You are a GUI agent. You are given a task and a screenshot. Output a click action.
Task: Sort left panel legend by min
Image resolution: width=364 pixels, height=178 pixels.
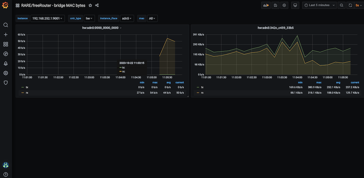(x=142, y=82)
